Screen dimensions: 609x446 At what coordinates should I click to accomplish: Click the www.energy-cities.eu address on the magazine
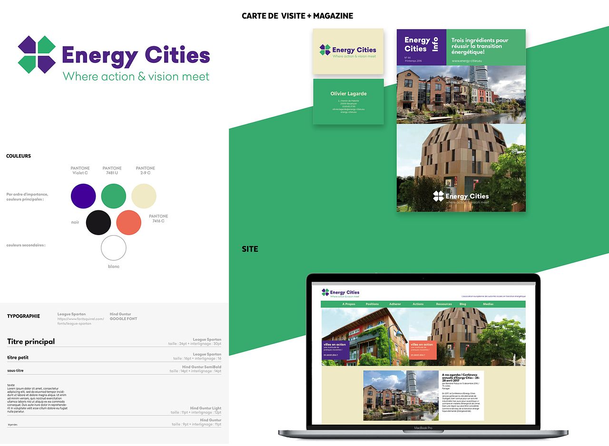point(467,61)
